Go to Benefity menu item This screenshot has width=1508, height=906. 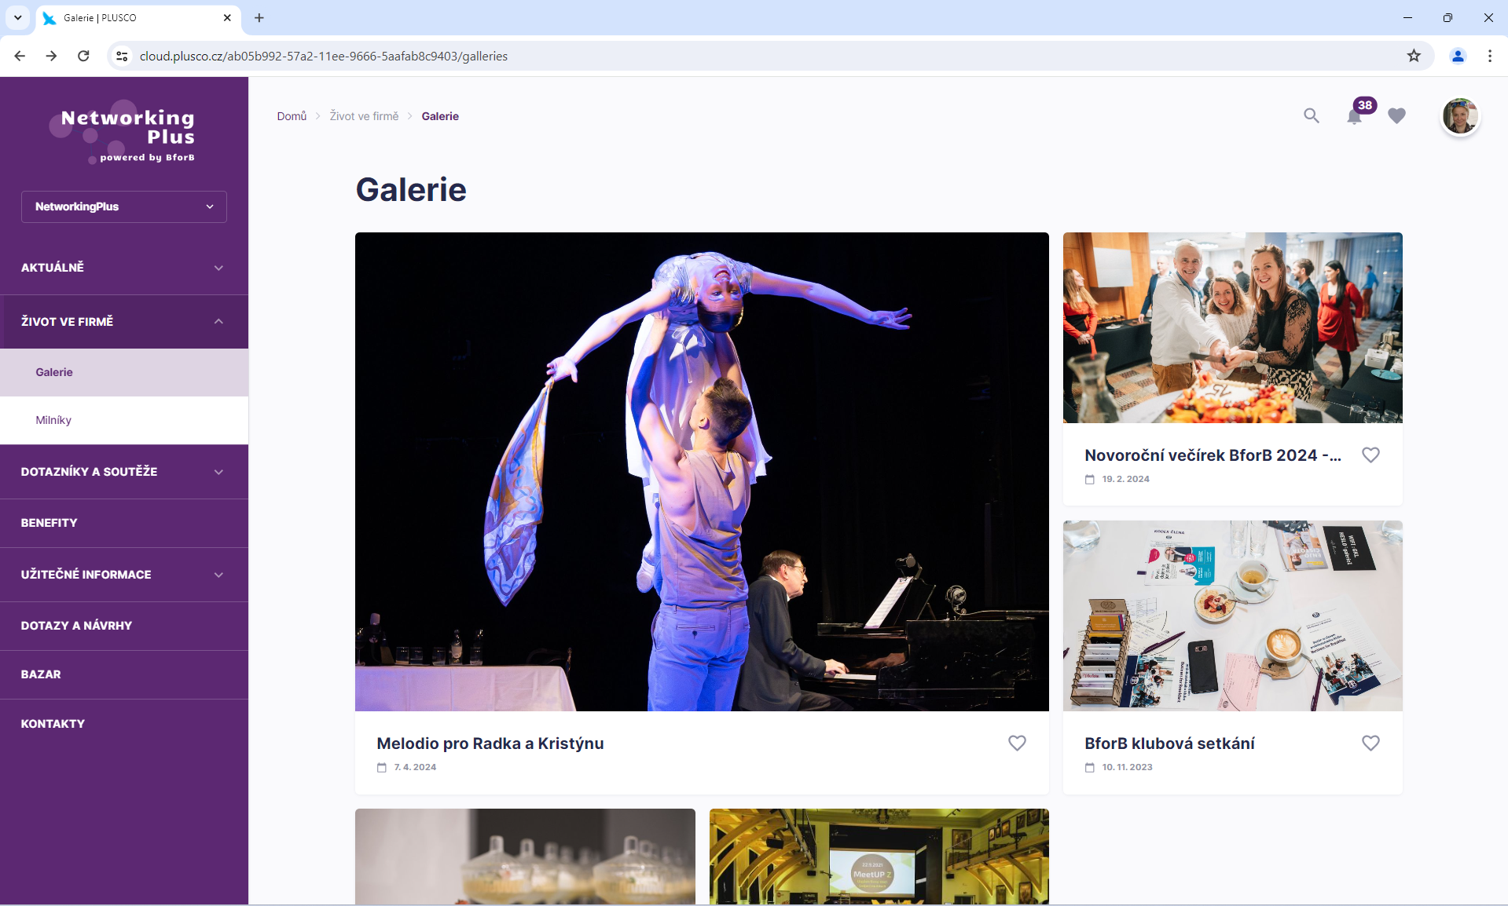pos(50,523)
